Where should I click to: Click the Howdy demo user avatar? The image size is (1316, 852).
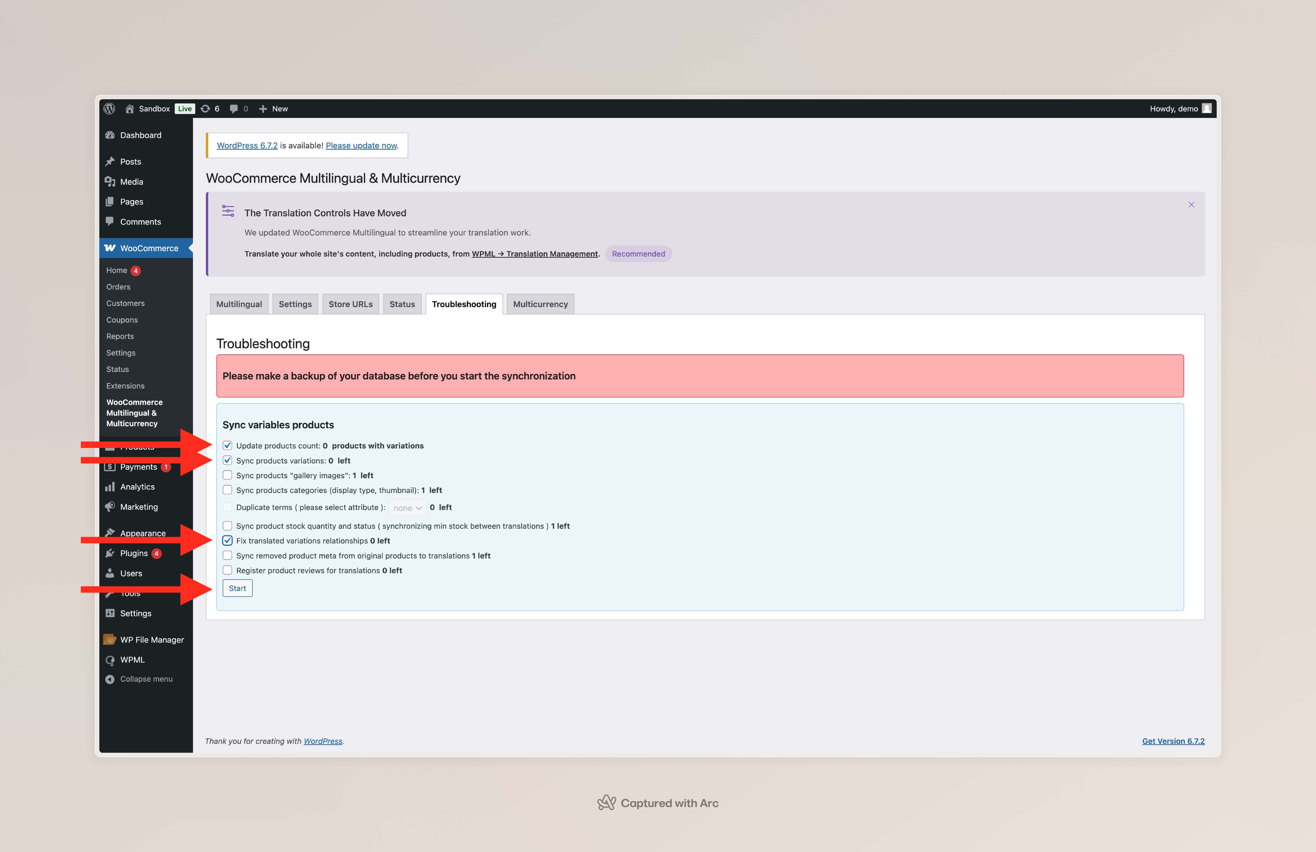[x=1207, y=108]
